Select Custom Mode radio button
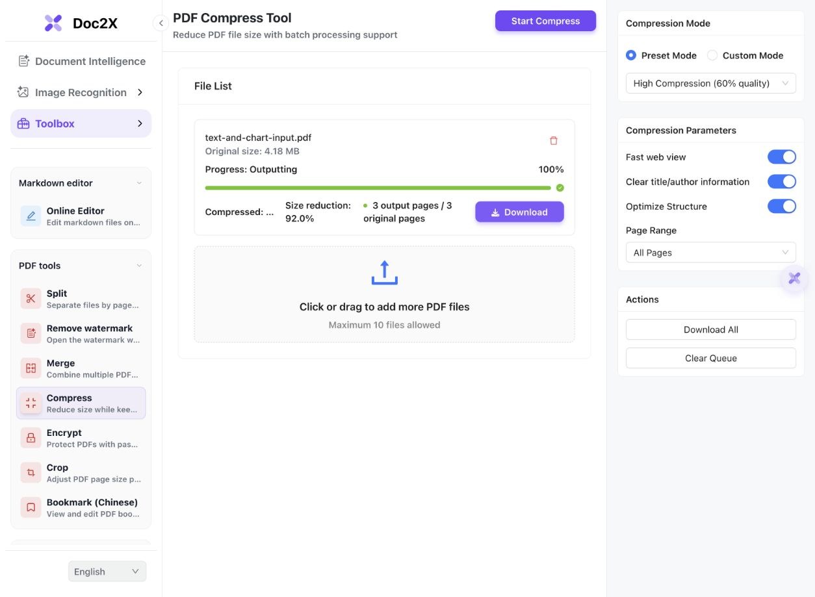 [x=712, y=55]
